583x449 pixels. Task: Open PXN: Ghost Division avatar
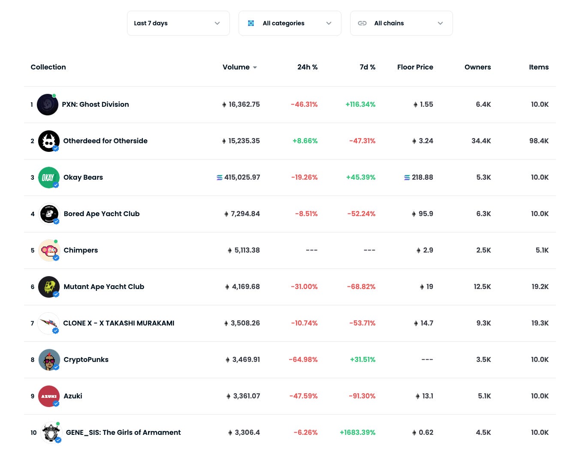click(x=48, y=105)
